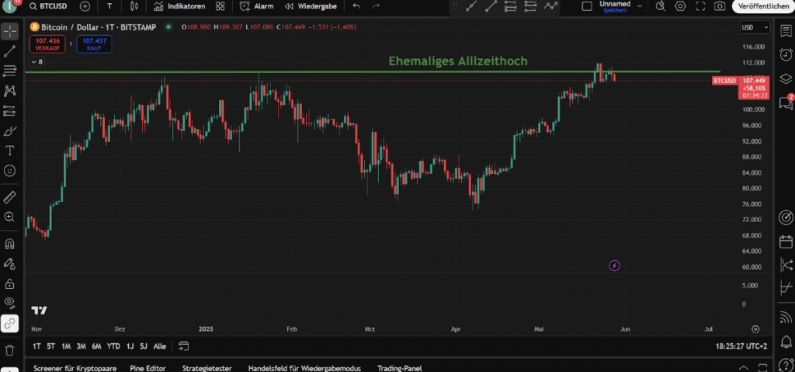Open the BTCUSD symbol search
The image size is (795, 372).
[x=48, y=6]
